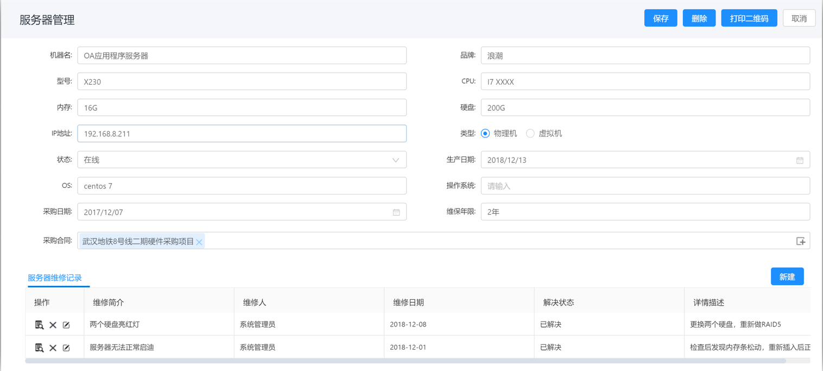Remove the 武汉地铁8号线二期硬件采购项目 tag

pos(199,242)
